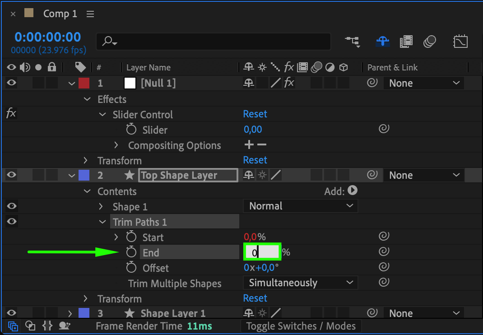Click the Offset property pick whip

click(x=384, y=267)
